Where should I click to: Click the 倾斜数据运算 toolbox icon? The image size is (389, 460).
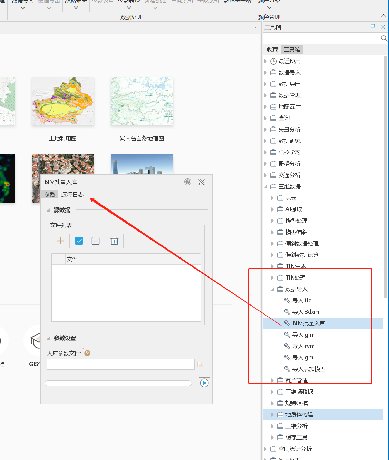pos(280,255)
